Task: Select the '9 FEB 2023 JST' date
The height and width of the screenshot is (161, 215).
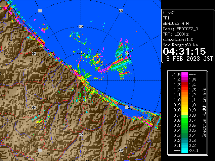Action: (189, 59)
